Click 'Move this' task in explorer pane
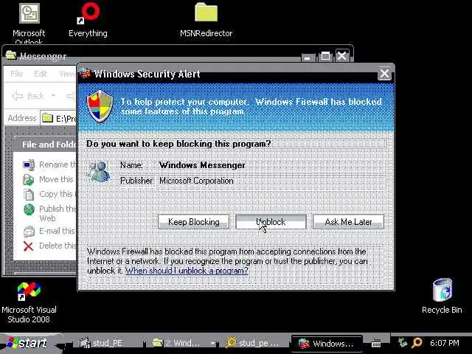The image size is (472, 354). [x=57, y=179]
